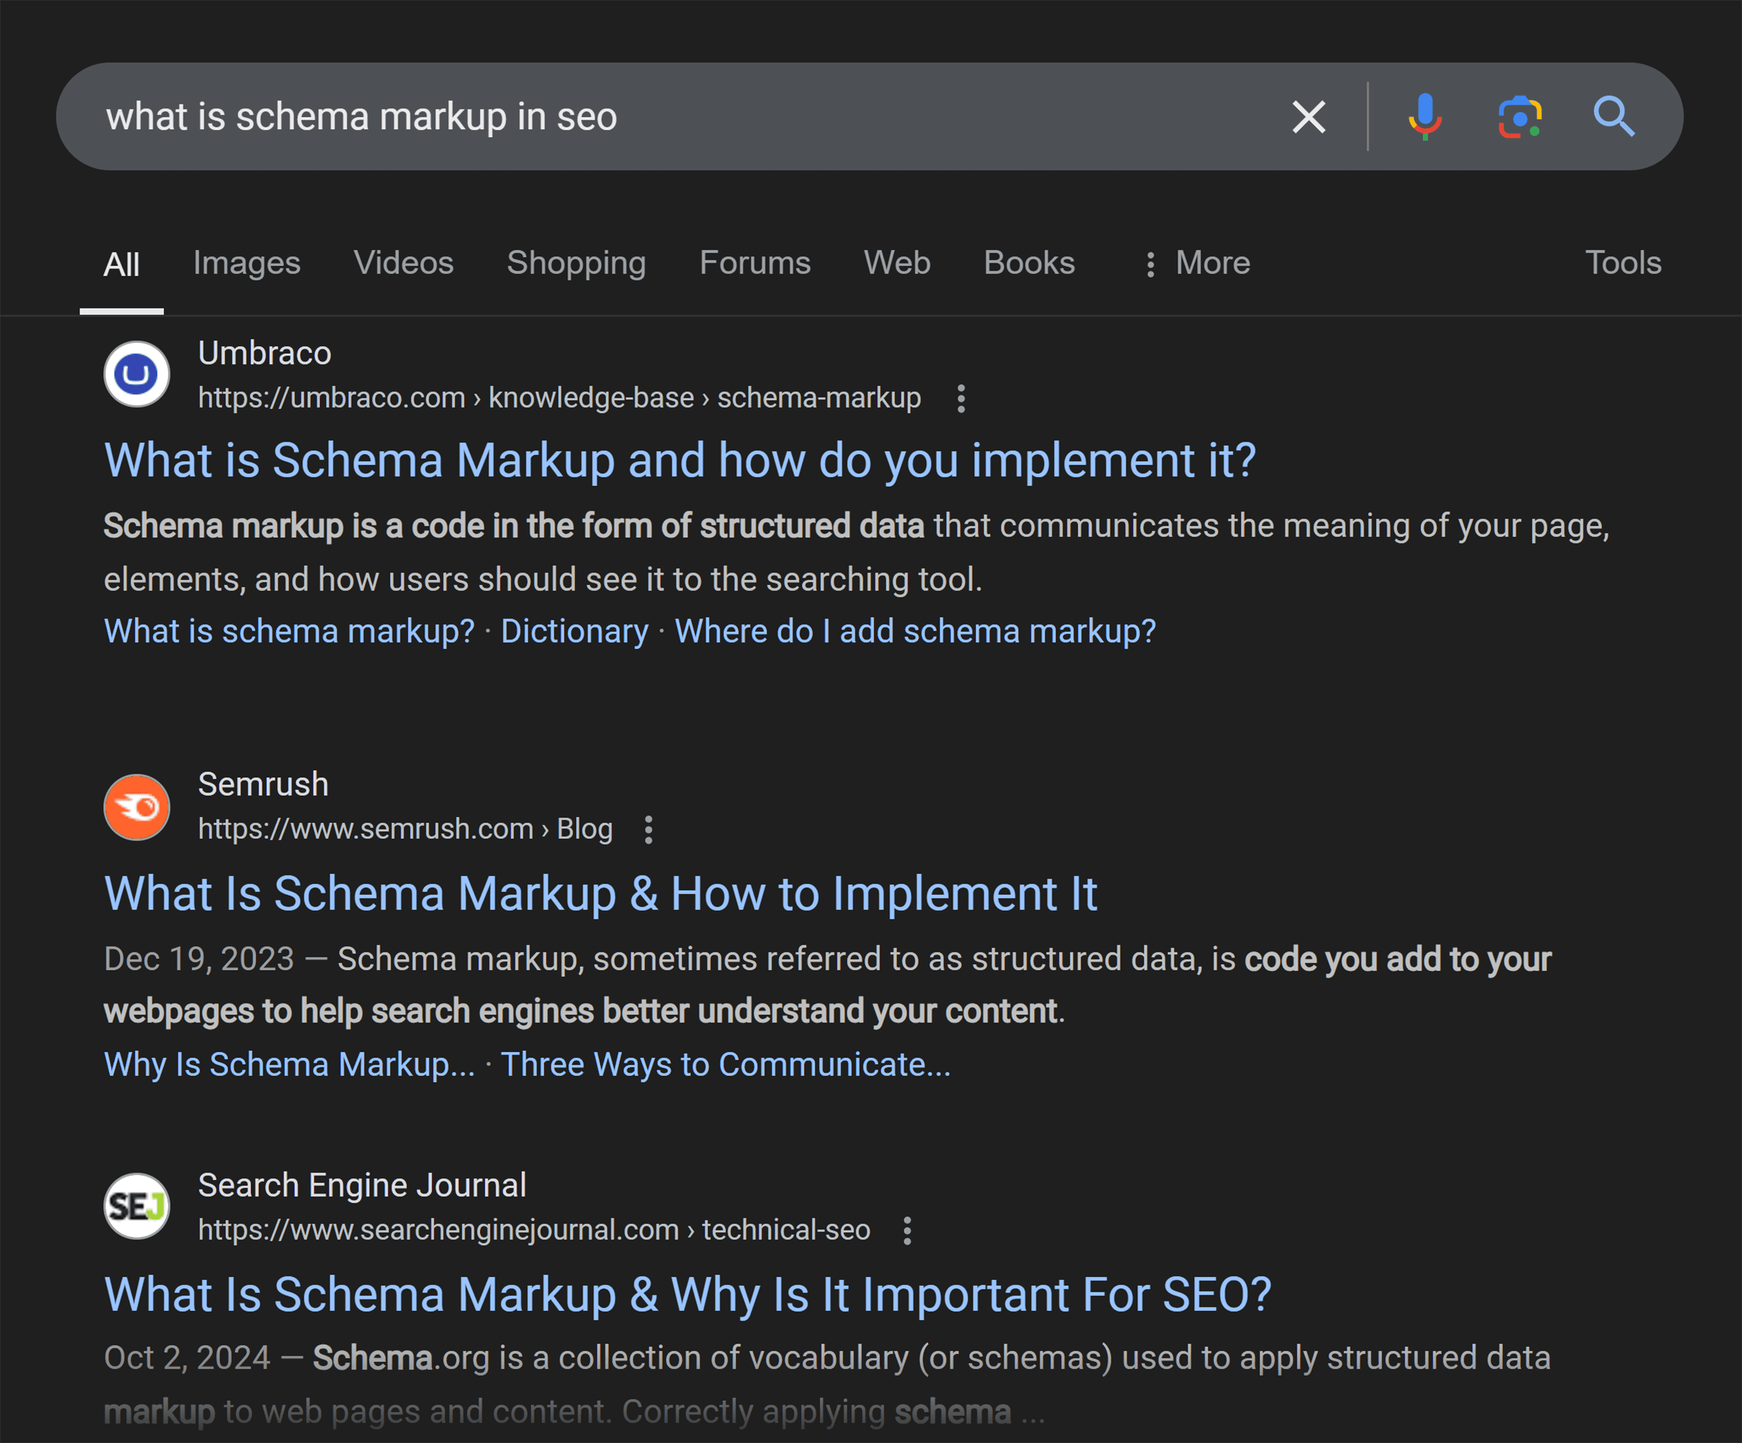The height and width of the screenshot is (1443, 1742).
Task: Switch to the Images tab
Action: click(247, 263)
